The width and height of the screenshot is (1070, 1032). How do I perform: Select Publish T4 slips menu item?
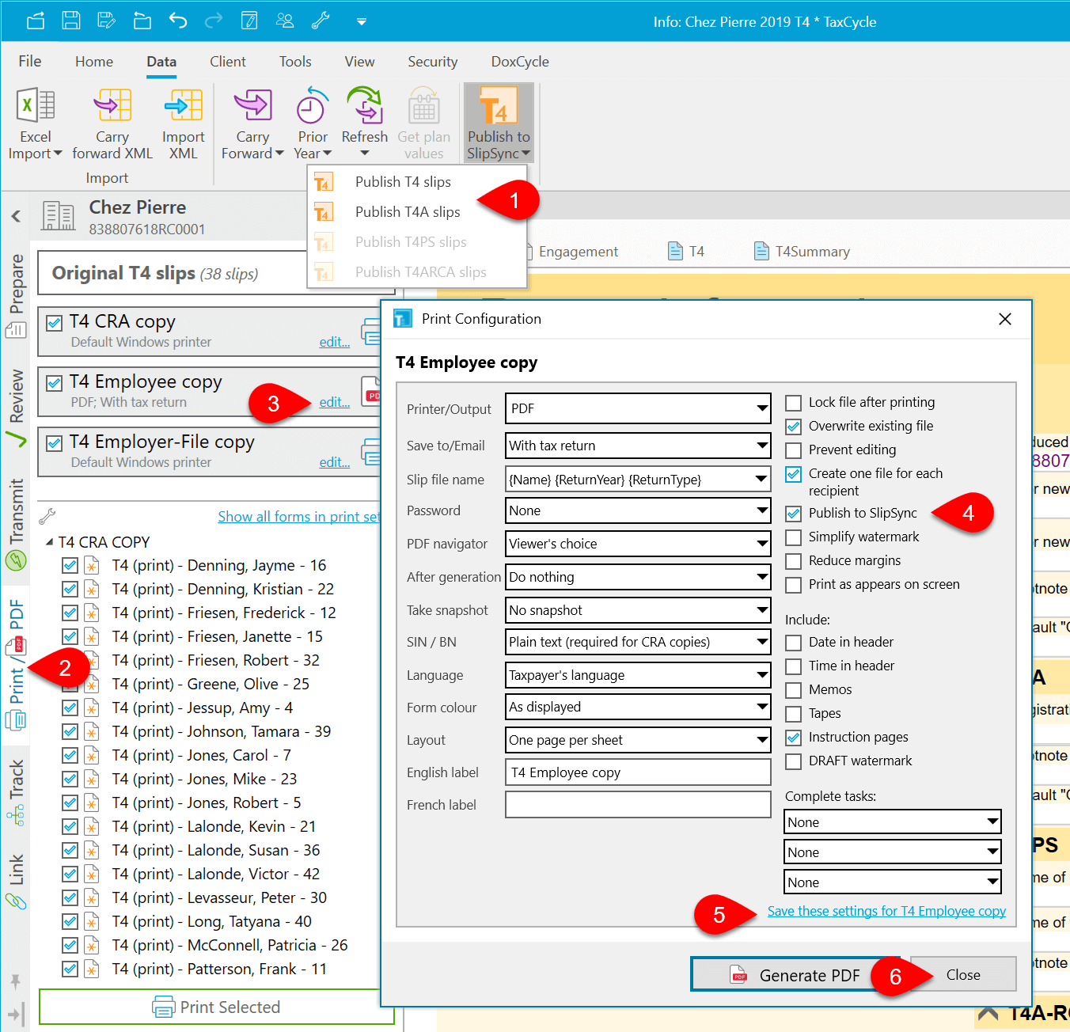pyautogui.click(x=417, y=182)
